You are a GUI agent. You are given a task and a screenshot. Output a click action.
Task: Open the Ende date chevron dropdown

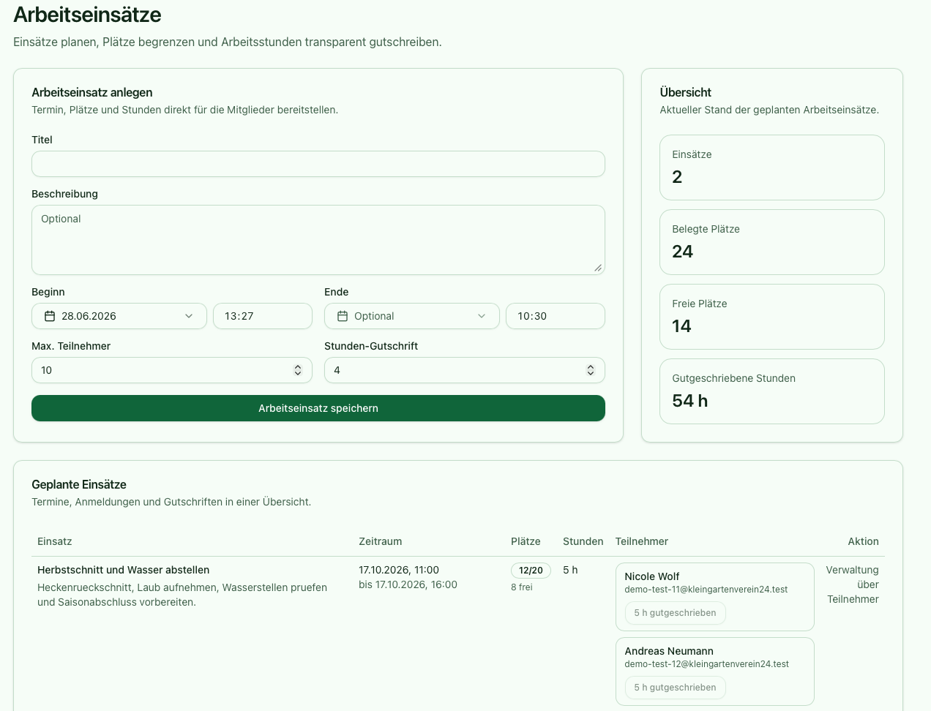482,316
